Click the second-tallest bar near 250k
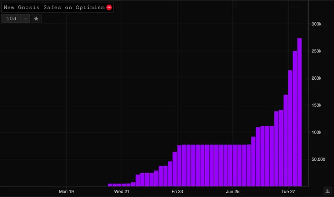The width and height of the screenshot is (334, 197). (x=295, y=119)
